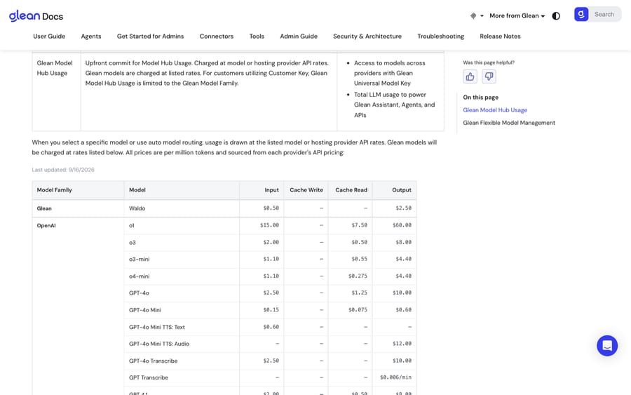Click the On this page heading

[480, 98]
